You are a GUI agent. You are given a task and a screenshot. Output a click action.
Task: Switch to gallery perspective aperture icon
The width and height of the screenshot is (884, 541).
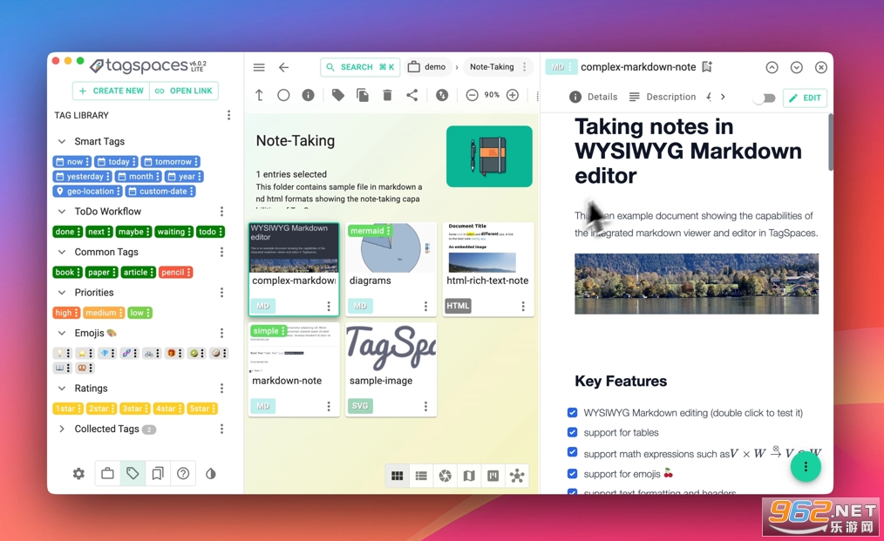click(x=445, y=477)
